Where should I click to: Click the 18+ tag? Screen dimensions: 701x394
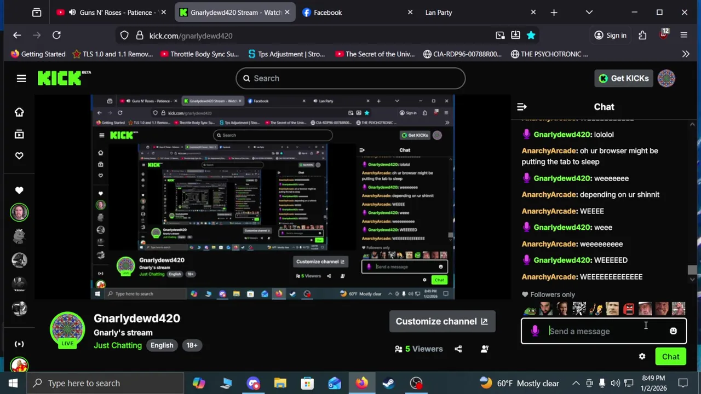tap(192, 345)
